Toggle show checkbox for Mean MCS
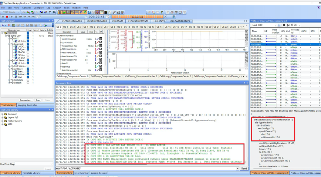 click(x=101, y=67)
